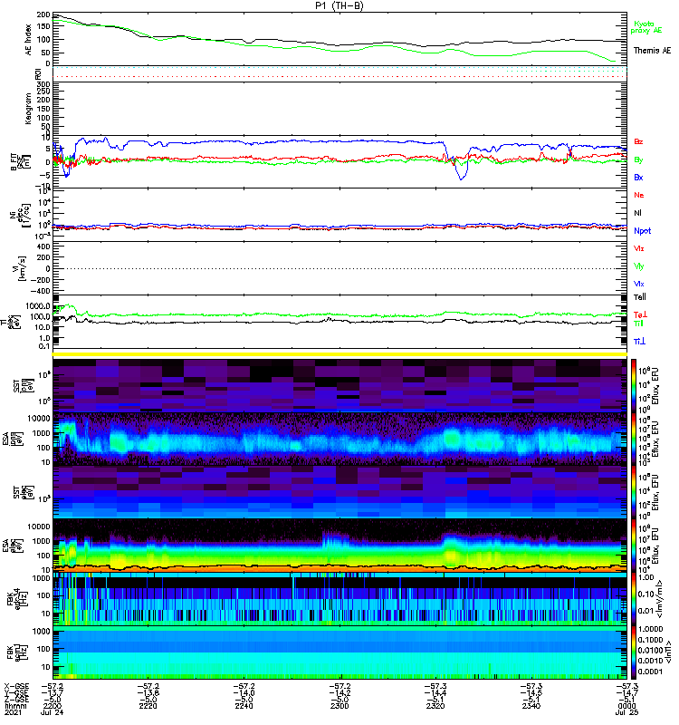Click the yellow bar above the SST panel
The image size is (679, 725).
[339, 354]
